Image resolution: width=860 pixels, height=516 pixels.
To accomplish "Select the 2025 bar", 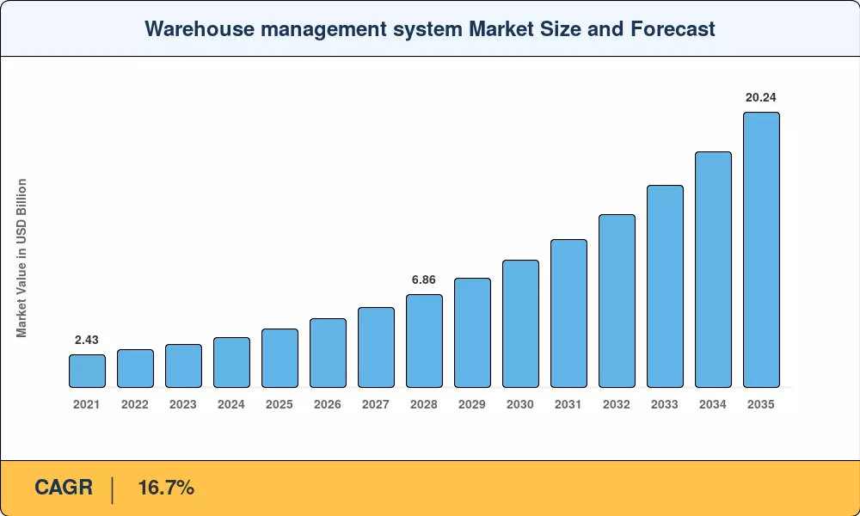I will click(x=279, y=359).
